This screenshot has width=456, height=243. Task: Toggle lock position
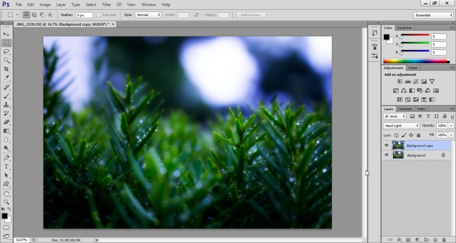click(411, 135)
